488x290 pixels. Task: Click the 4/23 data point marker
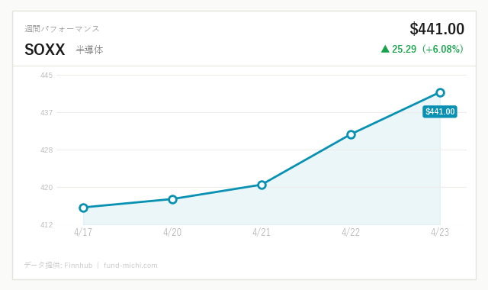coord(440,92)
